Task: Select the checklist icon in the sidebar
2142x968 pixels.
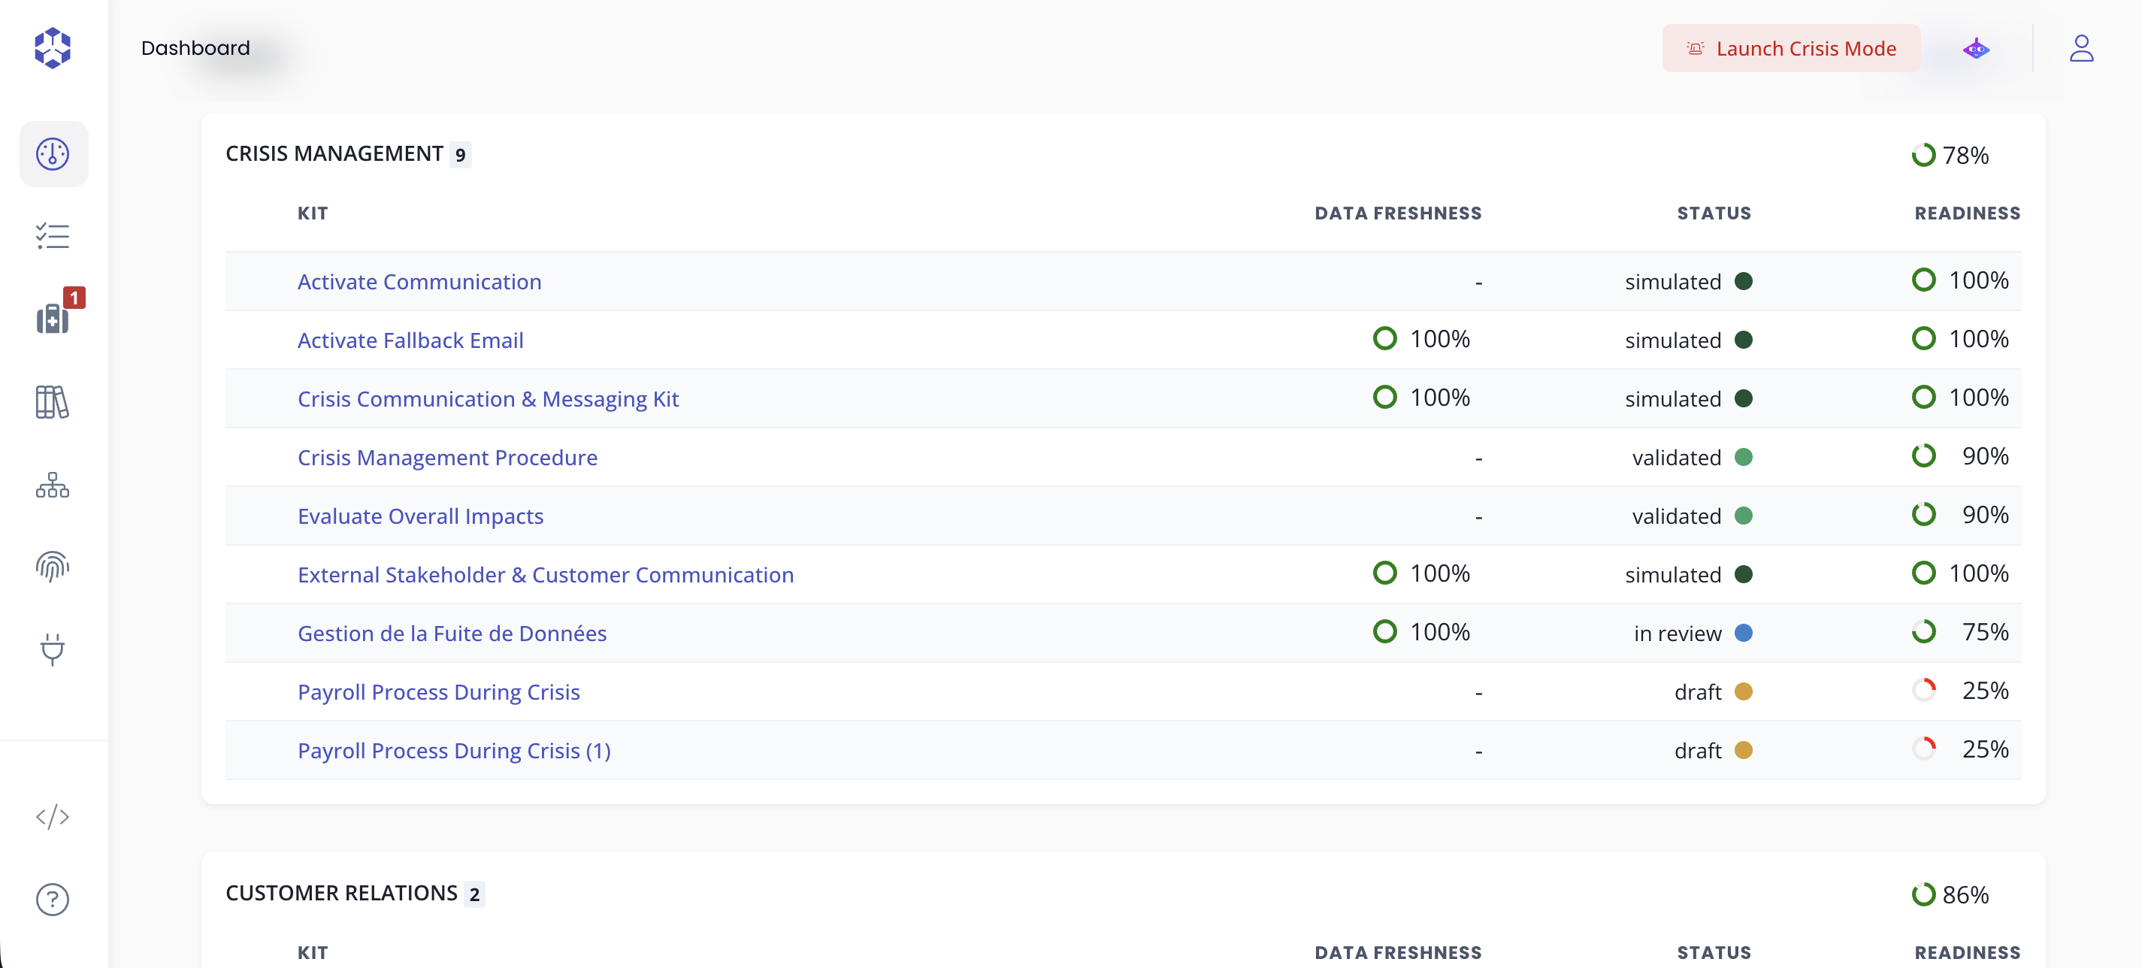Action: (53, 236)
